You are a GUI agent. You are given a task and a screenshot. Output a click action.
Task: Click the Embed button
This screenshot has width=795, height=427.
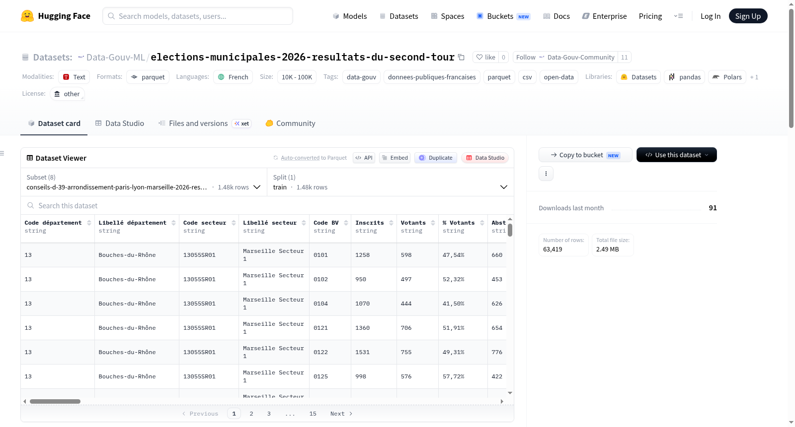click(395, 158)
